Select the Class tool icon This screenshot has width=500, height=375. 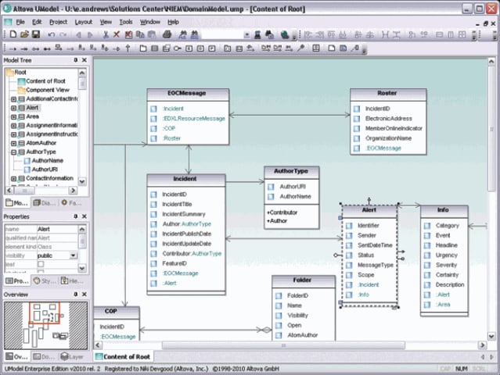click(x=155, y=48)
